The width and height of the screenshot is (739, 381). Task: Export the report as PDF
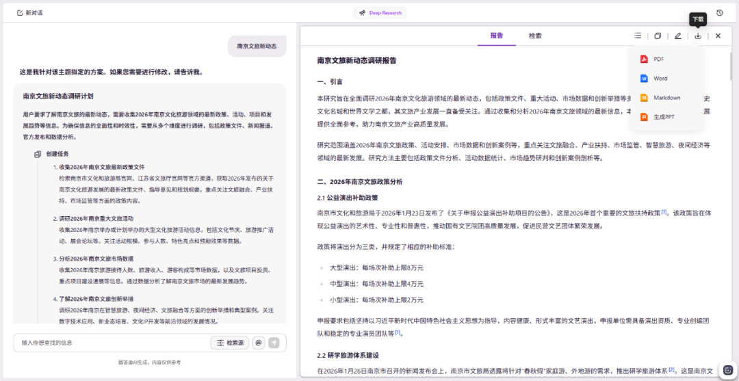[x=658, y=60]
